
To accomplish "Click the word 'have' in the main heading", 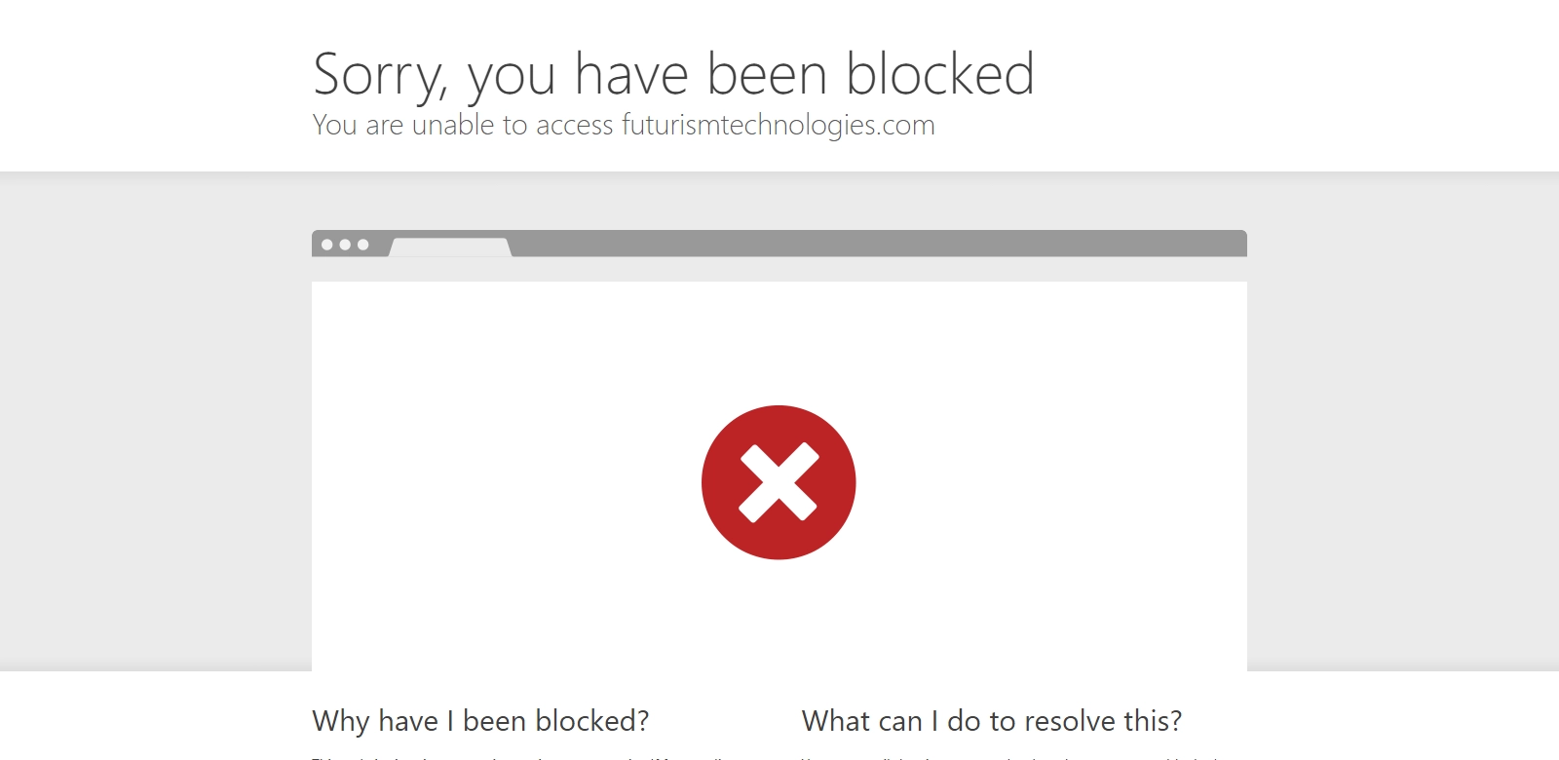I will tap(631, 74).
